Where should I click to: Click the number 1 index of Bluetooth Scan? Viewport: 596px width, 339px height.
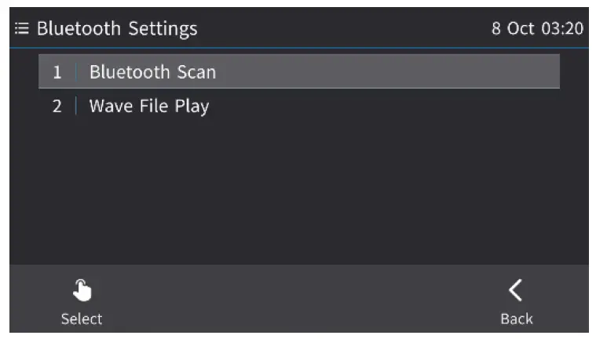(57, 73)
